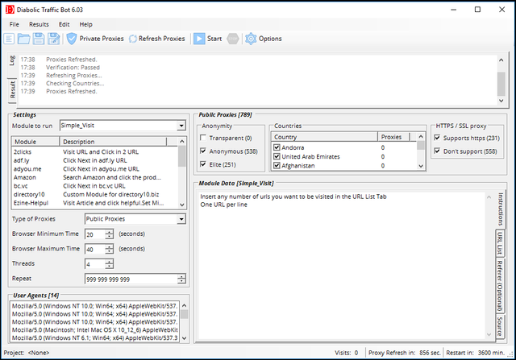Image resolution: width=516 pixels, height=360 pixels.
Task: Open project with the folder icon
Action: tap(23, 39)
